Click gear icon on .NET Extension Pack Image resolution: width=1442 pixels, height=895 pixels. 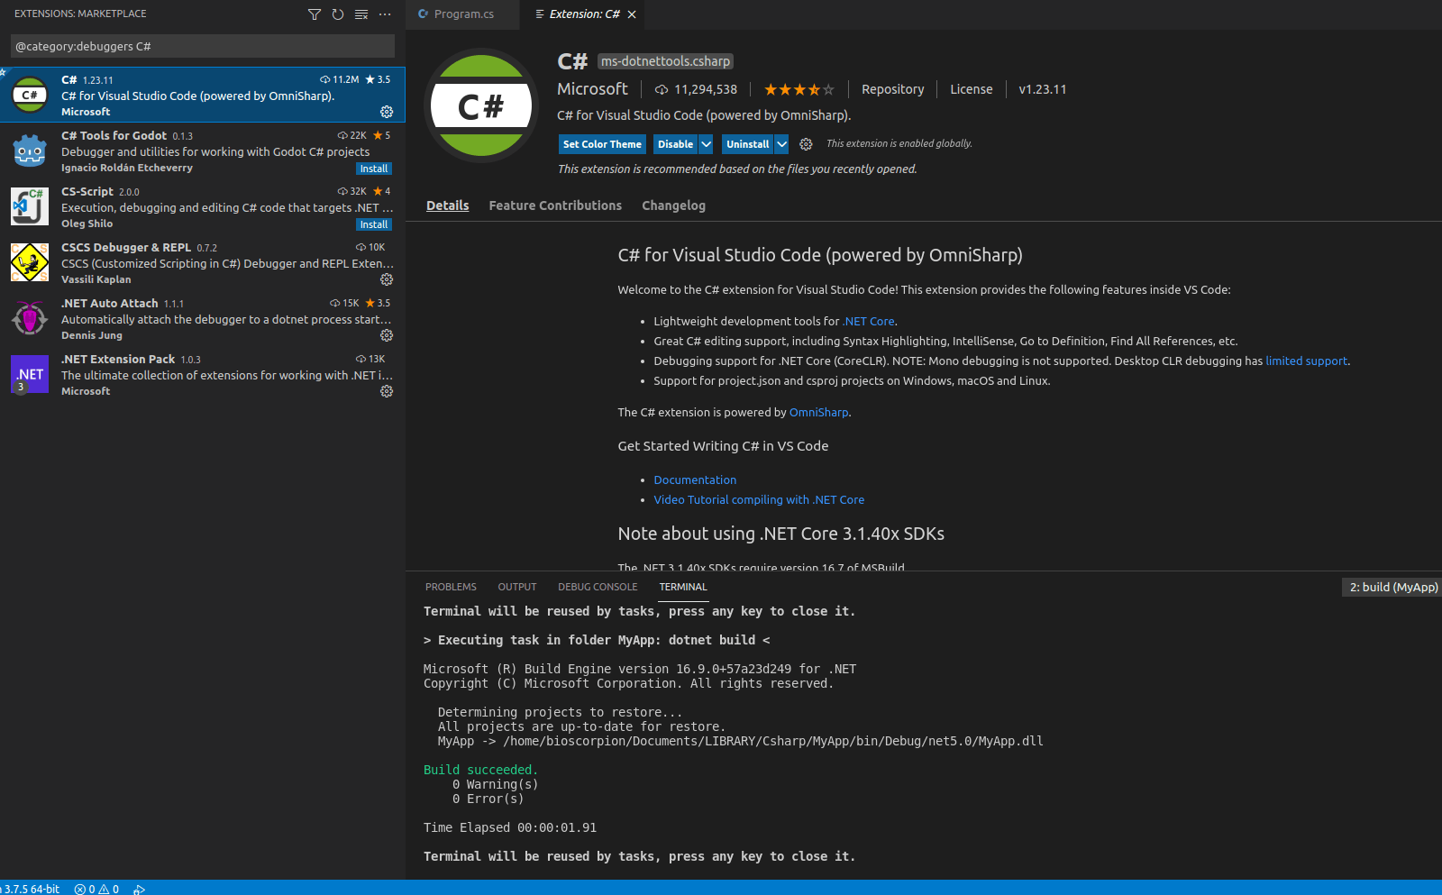click(387, 391)
